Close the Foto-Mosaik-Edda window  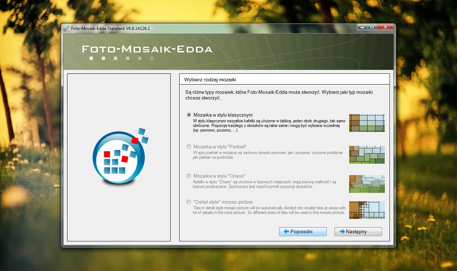385,27
